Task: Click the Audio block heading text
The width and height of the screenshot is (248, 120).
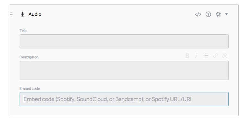Action: click(x=35, y=14)
